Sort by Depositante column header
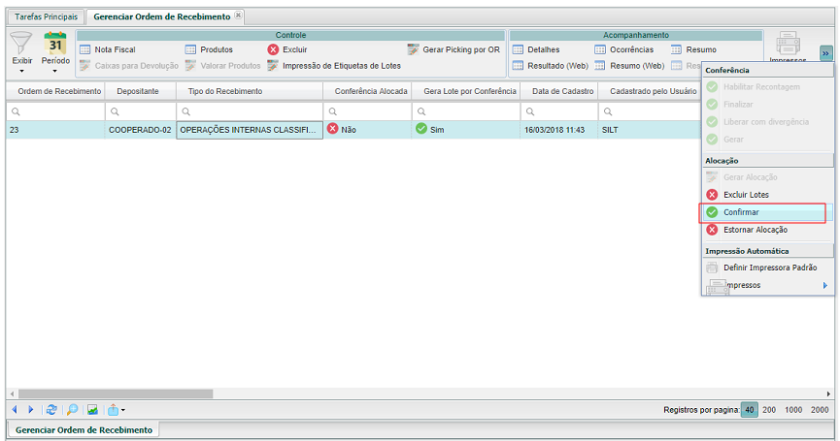Viewport: 840px width, 441px height. coord(141,91)
